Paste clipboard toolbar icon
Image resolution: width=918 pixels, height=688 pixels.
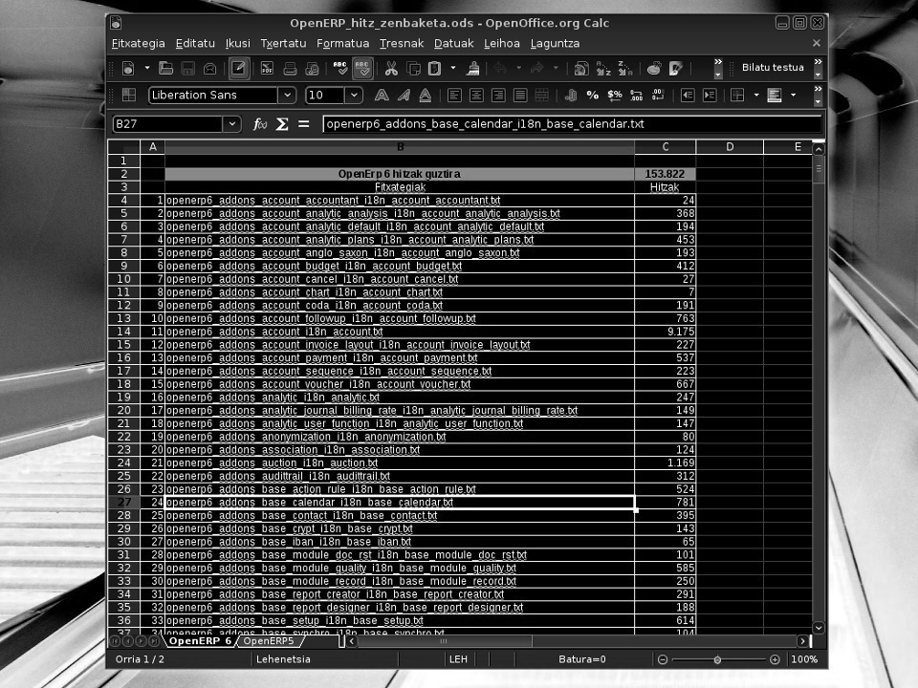[434, 69]
